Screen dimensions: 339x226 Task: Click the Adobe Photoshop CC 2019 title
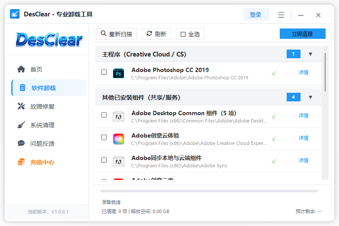(170, 70)
